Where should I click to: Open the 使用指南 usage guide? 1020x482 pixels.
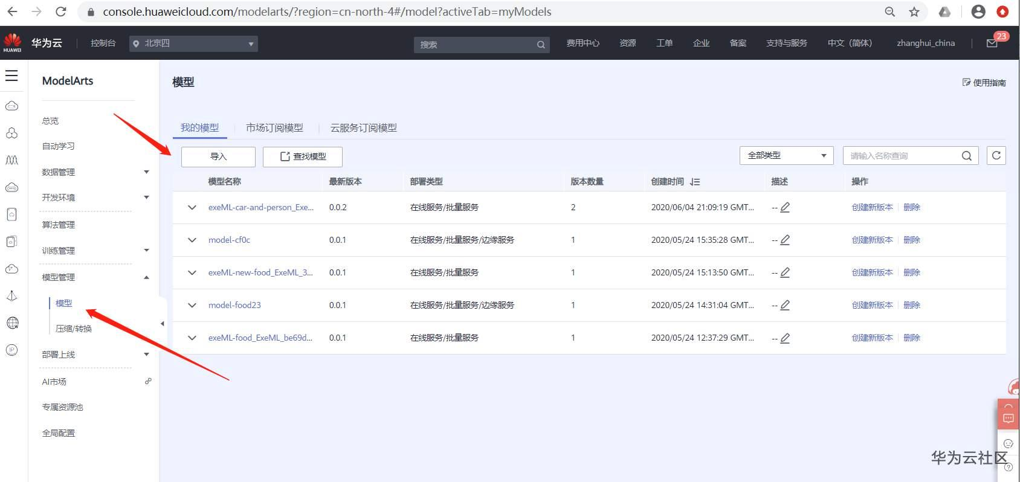click(984, 83)
